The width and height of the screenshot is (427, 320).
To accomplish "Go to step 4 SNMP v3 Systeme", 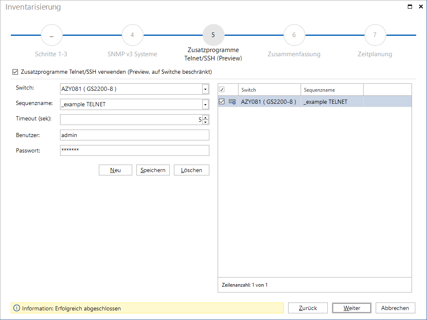I will tap(132, 35).
